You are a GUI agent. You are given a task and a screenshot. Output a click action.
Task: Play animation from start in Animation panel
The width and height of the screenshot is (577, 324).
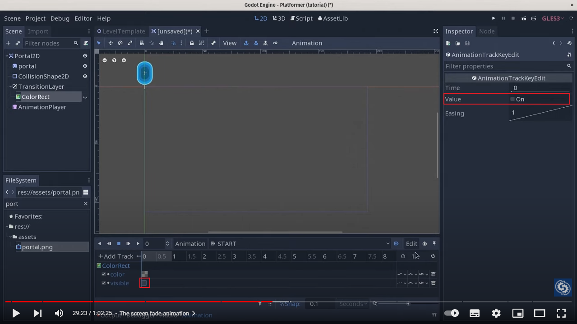[x=129, y=243]
